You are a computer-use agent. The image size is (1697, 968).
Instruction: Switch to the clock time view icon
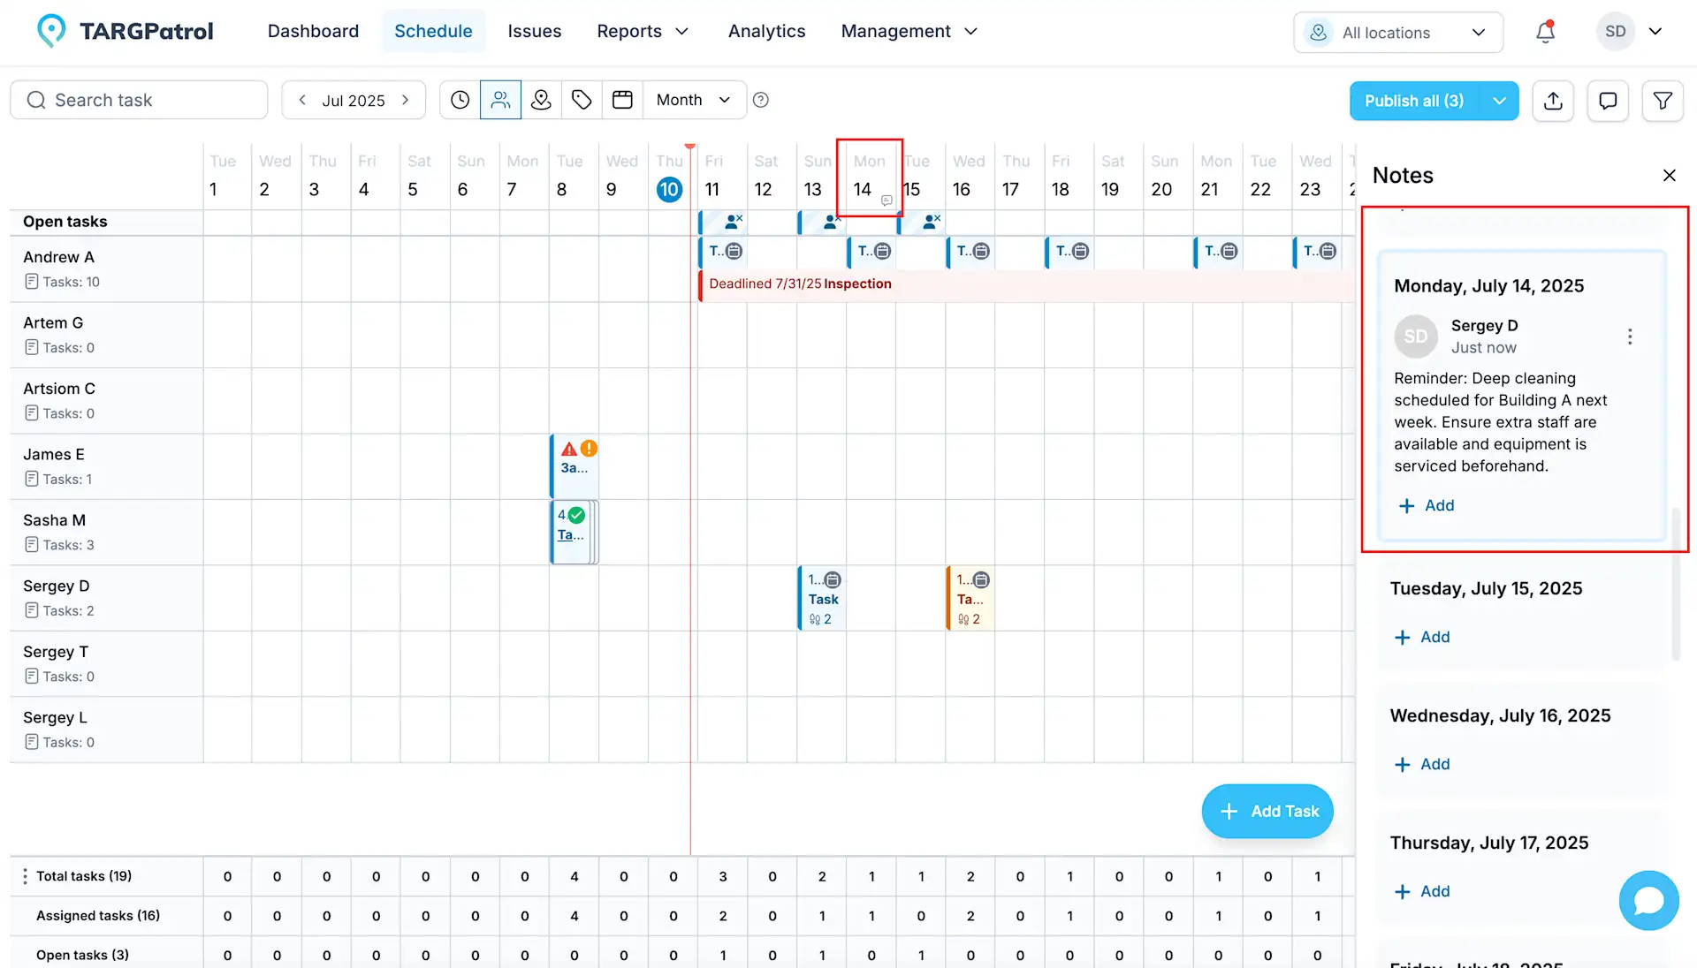(460, 100)
